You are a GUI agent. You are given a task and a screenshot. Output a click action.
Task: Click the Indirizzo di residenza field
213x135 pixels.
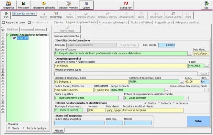coord(91,82)
